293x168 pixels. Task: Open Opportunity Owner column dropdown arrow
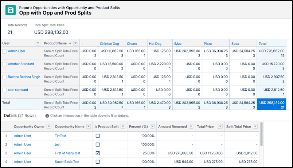pyautogui.click(x=49, y=126)
